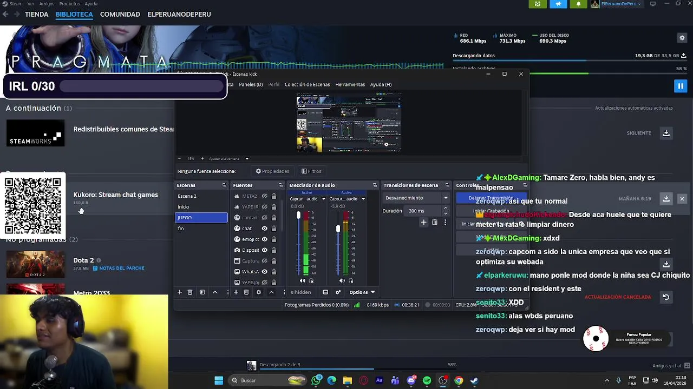This screenshot has height=389, width=693.
Task: Switch to Steam COMUNIDAD tab
Action: tap(120, 14)
